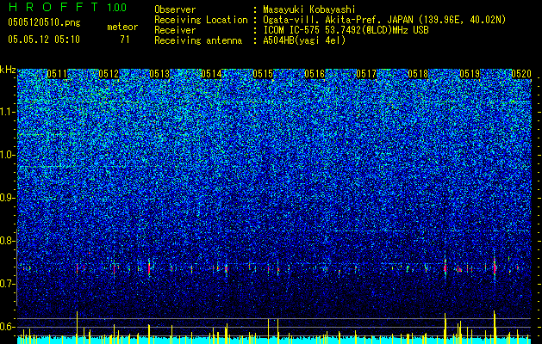Click the Receiving antenna field label
542x344 pixels.
tap(198, 40)
